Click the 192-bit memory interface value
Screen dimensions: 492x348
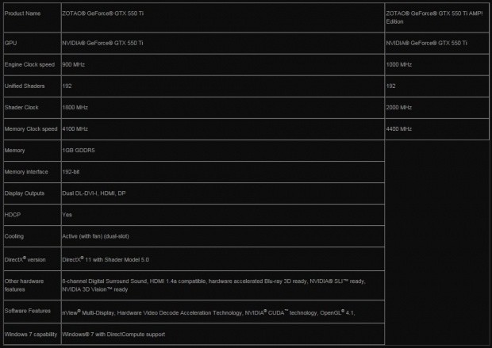[x=71, y=172]
